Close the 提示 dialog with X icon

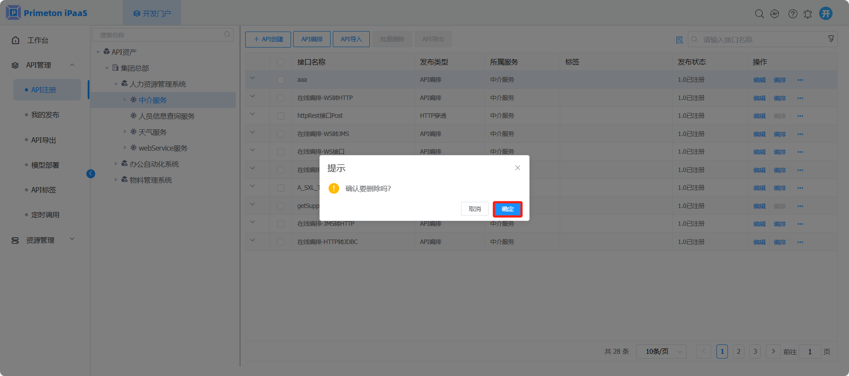point(517,168)
